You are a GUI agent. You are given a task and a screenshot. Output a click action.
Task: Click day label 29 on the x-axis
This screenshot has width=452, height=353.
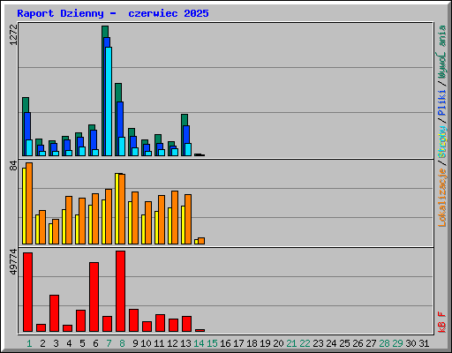pyautogui.click(x=397, y=343)
